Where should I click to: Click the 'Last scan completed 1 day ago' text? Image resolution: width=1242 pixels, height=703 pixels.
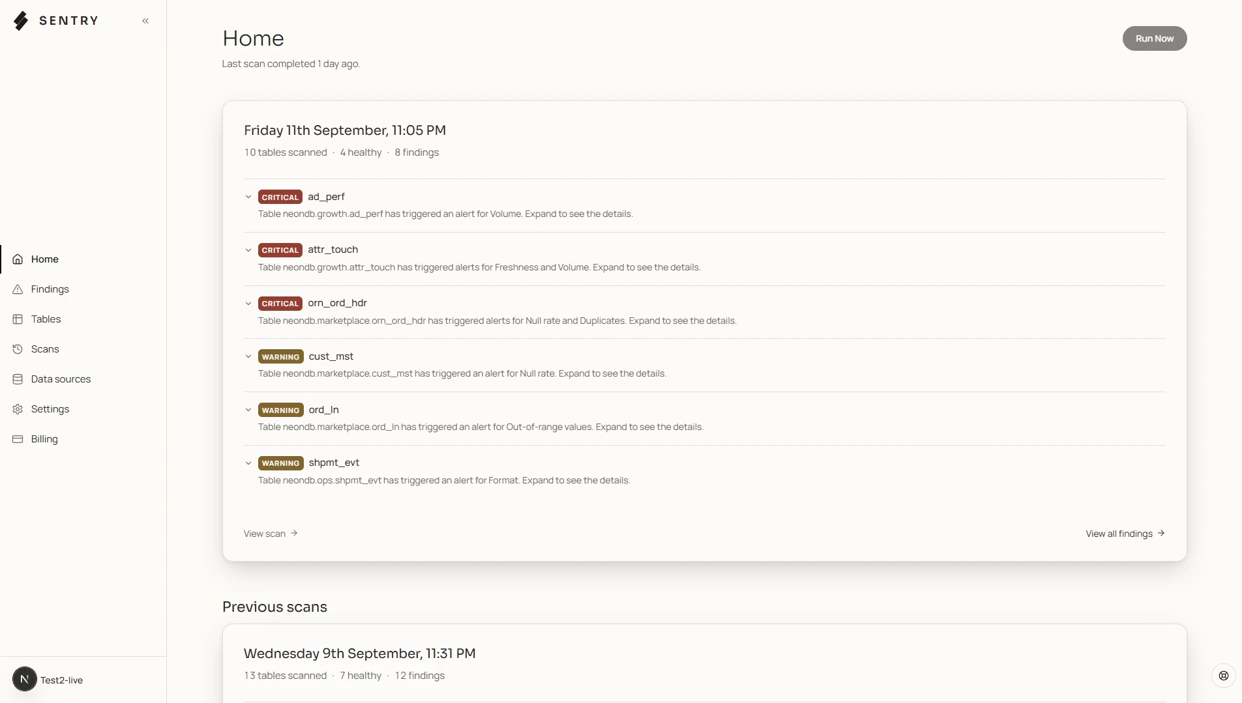291,64
